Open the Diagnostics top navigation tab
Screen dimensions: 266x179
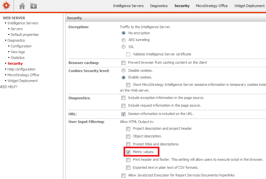pyautogui.click(x=159, y=6)
